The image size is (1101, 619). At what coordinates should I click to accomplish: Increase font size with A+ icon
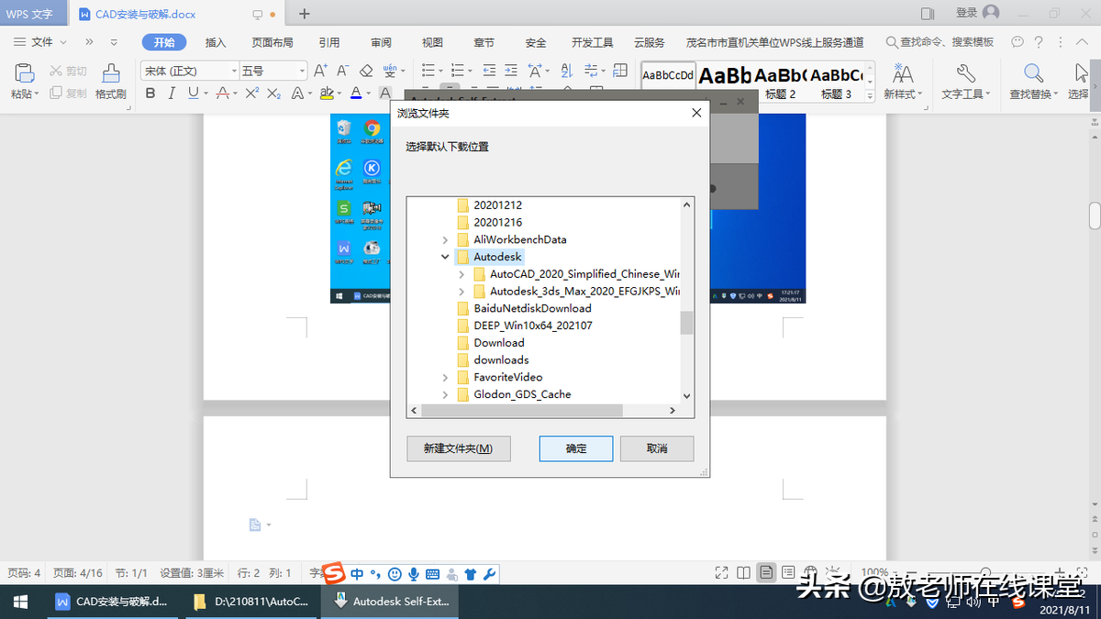tap(320, 71)
